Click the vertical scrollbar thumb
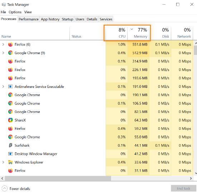This screenshot has height=194, width=197. (196, 50)
